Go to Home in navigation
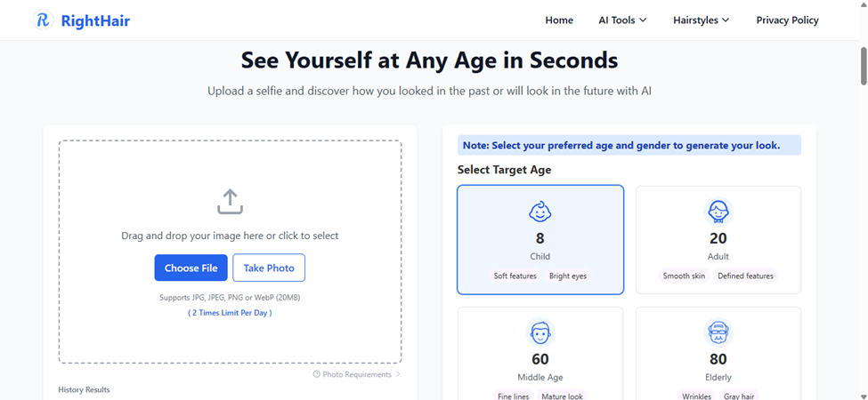 click(x=559, y=20)
